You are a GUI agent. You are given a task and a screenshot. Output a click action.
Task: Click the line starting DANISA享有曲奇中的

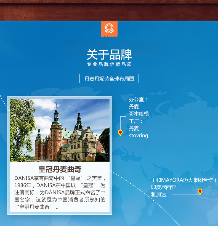point(60,178)
